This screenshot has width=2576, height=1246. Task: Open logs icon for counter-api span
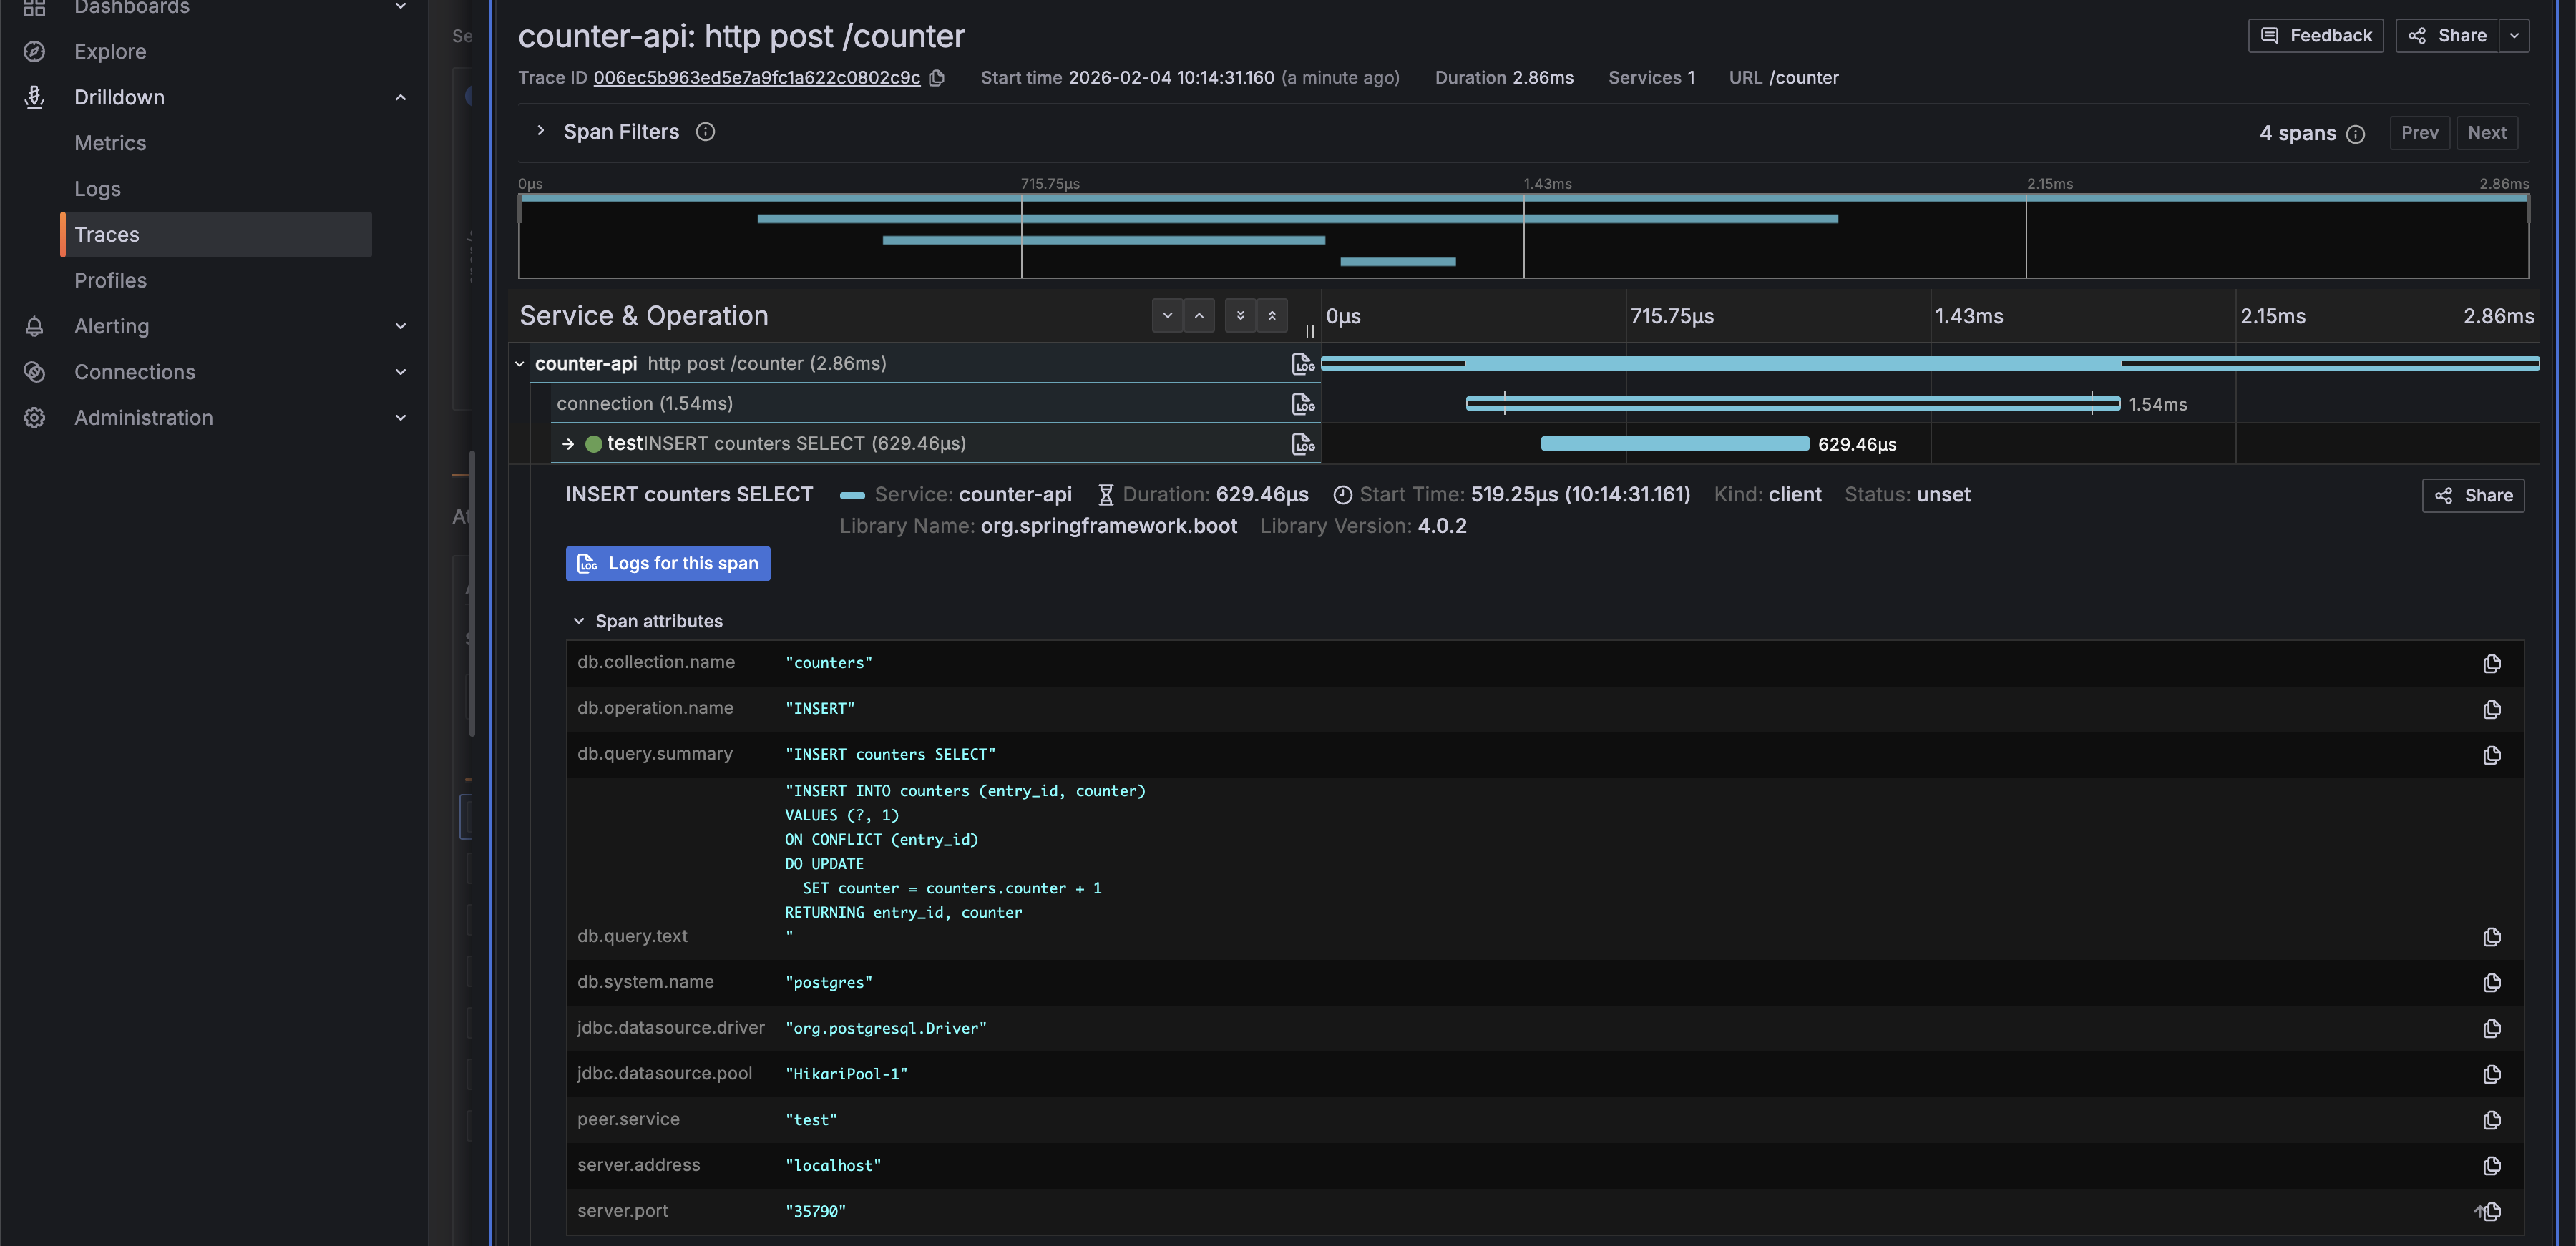(1302, 364)
